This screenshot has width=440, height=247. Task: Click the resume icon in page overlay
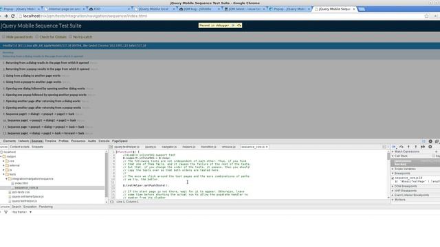(x=233, y=25)
